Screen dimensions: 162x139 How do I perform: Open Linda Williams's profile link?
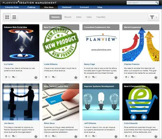click(51, 64)
